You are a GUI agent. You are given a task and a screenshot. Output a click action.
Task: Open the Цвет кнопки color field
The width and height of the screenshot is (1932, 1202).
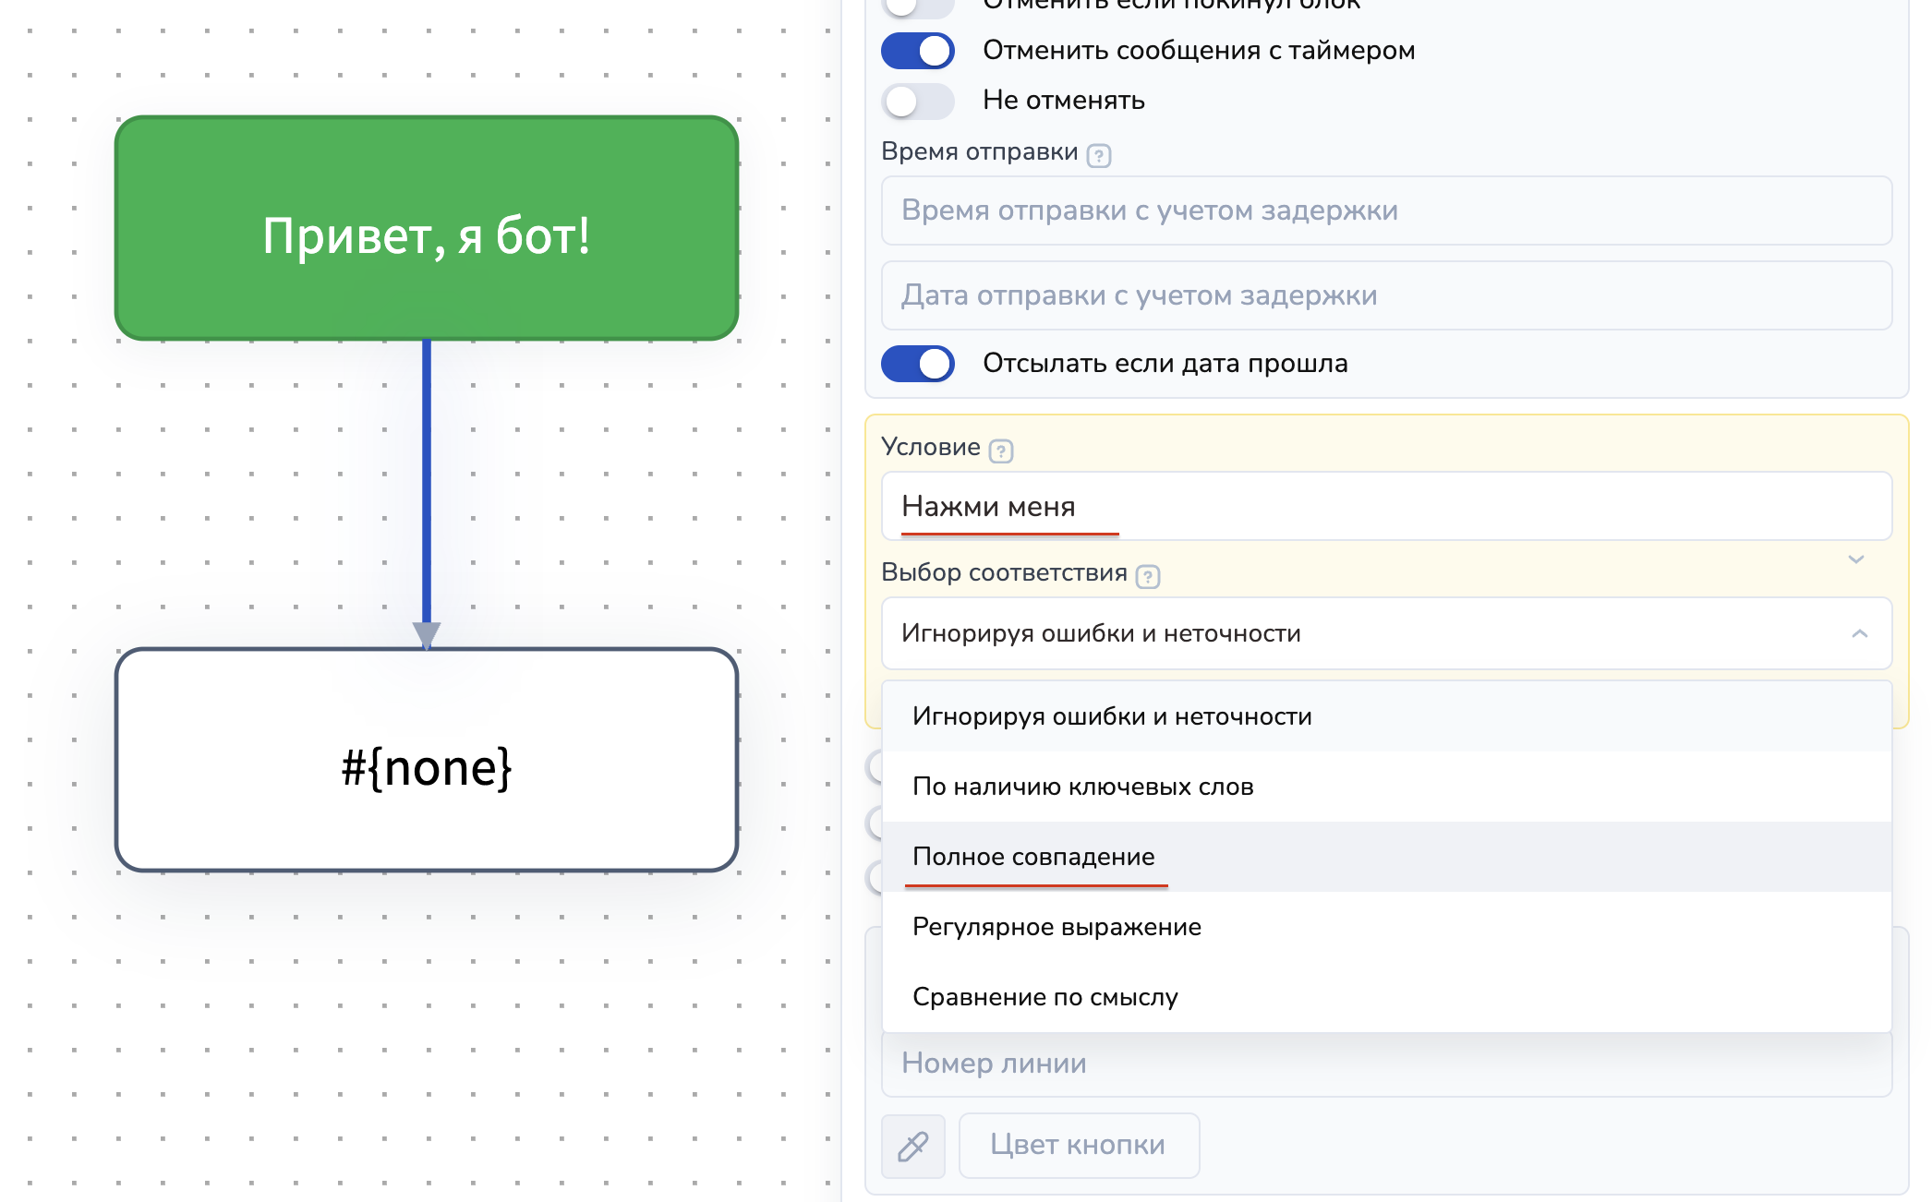point(1078,1146)
